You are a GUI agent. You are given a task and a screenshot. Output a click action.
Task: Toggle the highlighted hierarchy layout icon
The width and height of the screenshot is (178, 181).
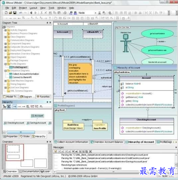tap(9, 107)
